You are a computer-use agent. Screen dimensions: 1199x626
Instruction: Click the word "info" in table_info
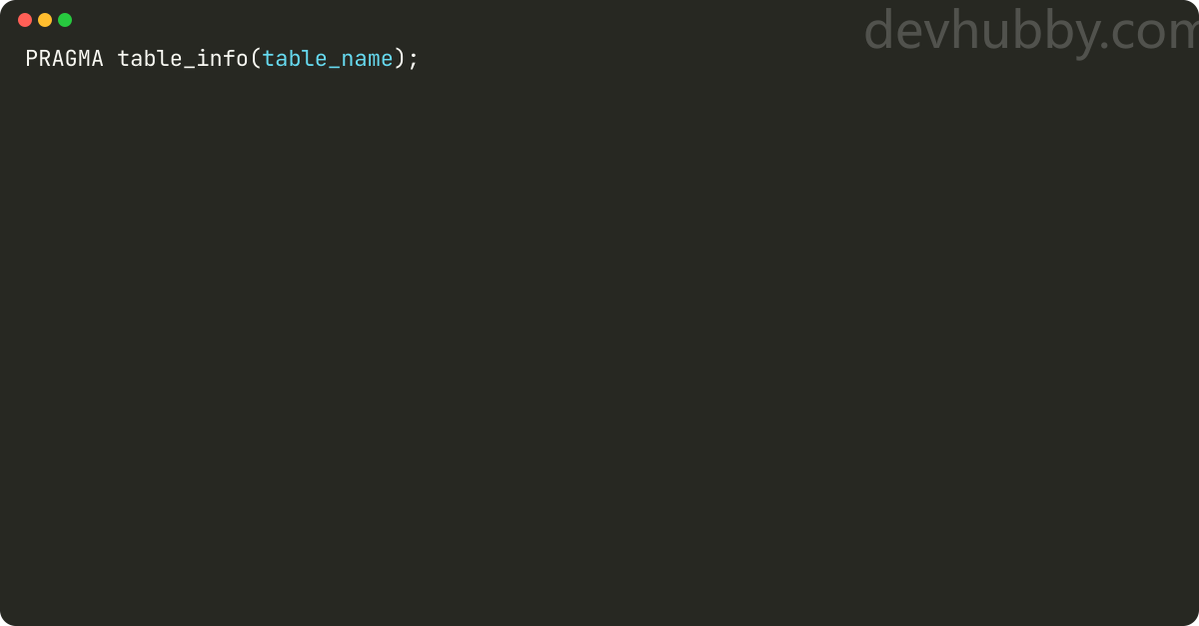223,59
